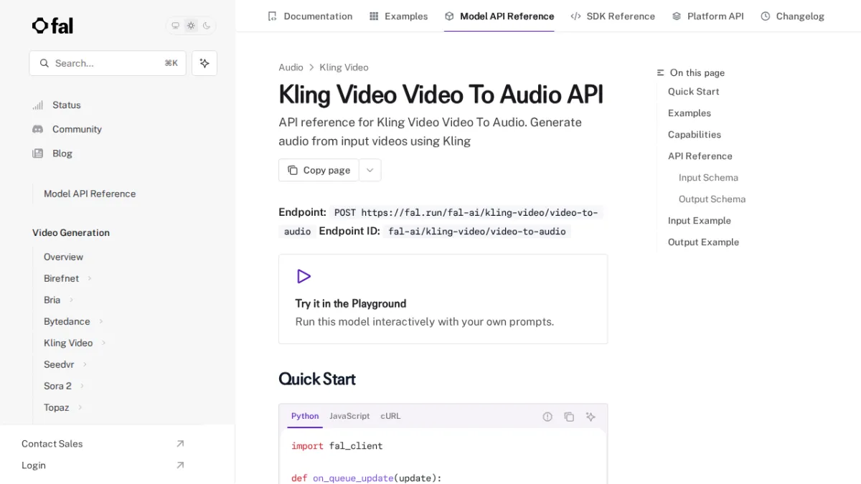This screenshot has width=861, height=484.
Task: Click the Audio breadcrumb
Action: pos(291,67)
